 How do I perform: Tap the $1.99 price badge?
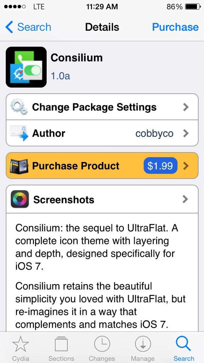pyautogui.click(x=160, y=166)
